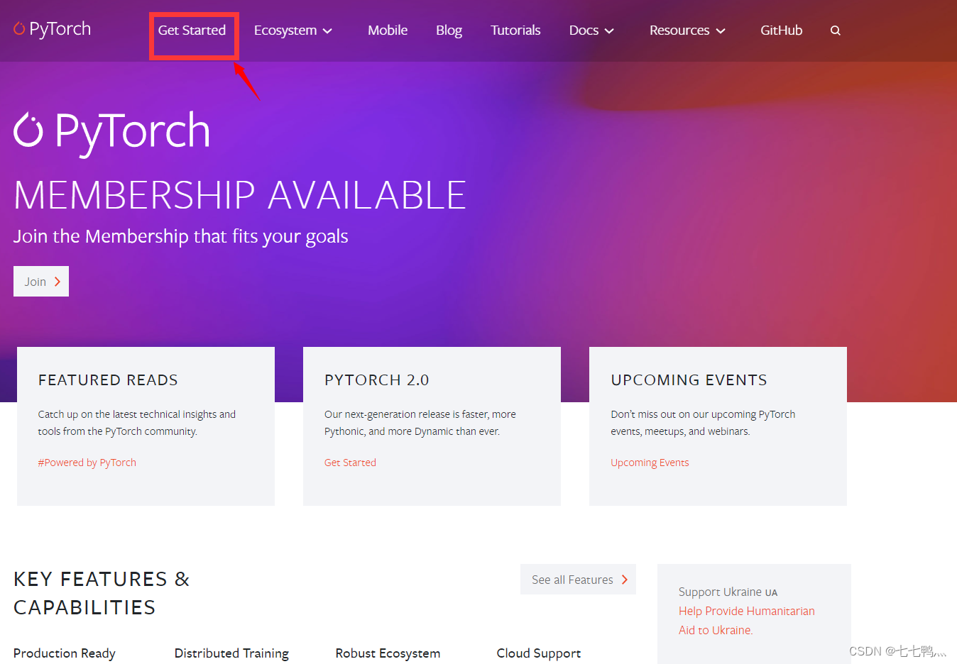Click 'Join the Membership that fits your goals'

180,236
